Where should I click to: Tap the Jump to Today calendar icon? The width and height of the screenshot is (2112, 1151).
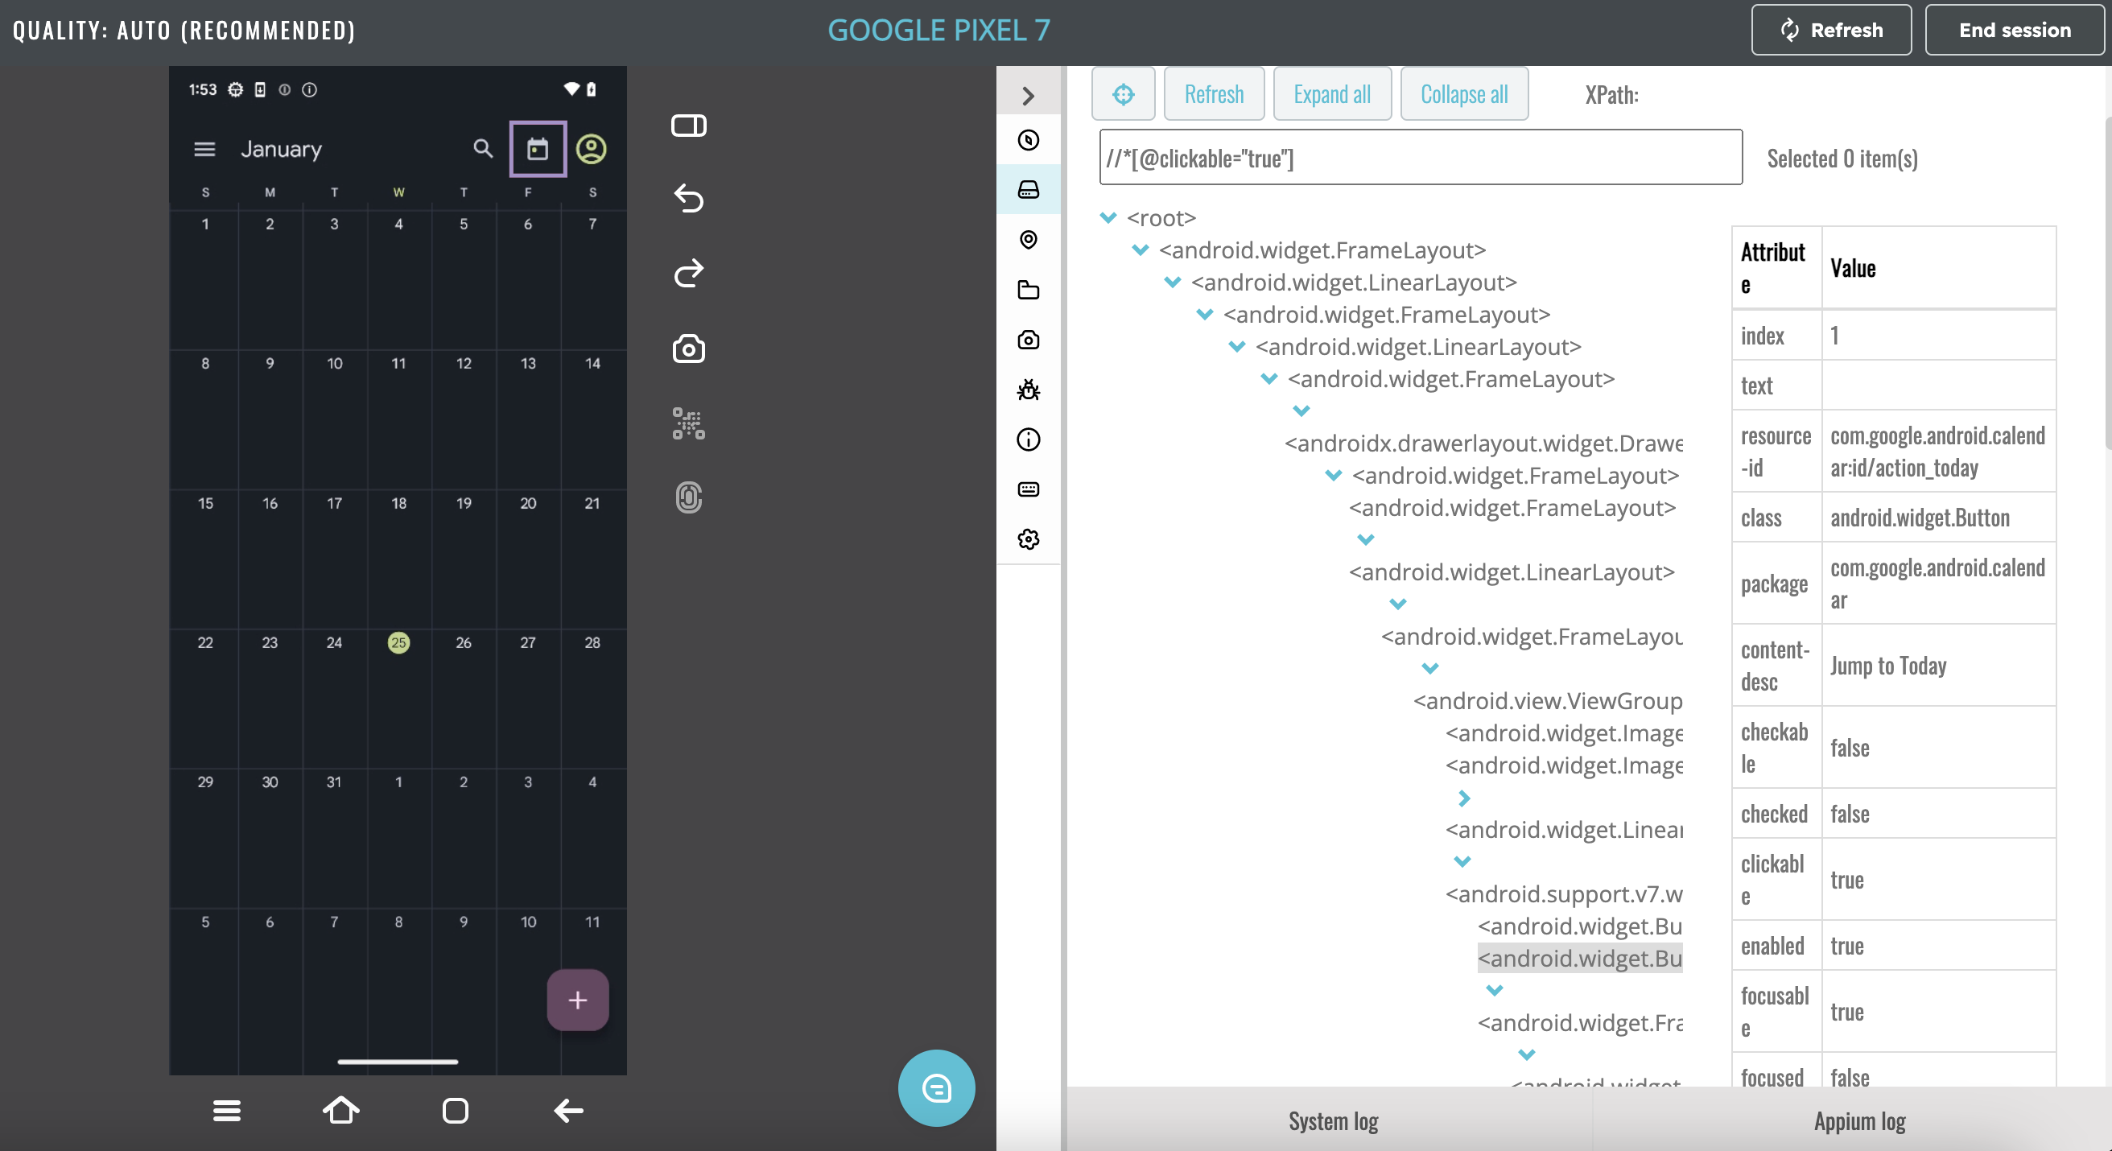[538, 149]
